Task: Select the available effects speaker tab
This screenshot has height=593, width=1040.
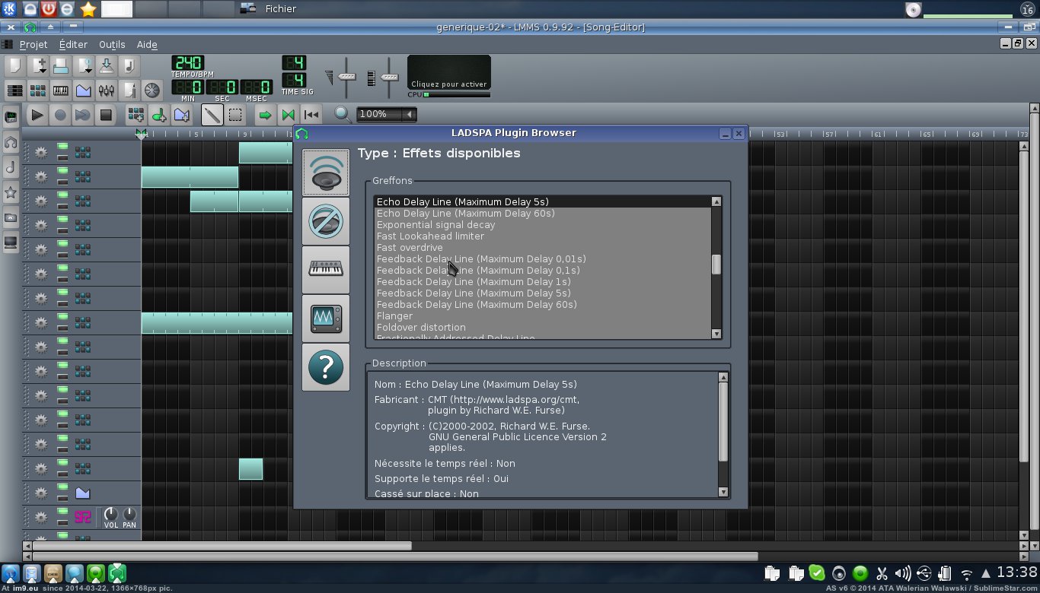Action: pyautogui.click(x=326, y=173)
